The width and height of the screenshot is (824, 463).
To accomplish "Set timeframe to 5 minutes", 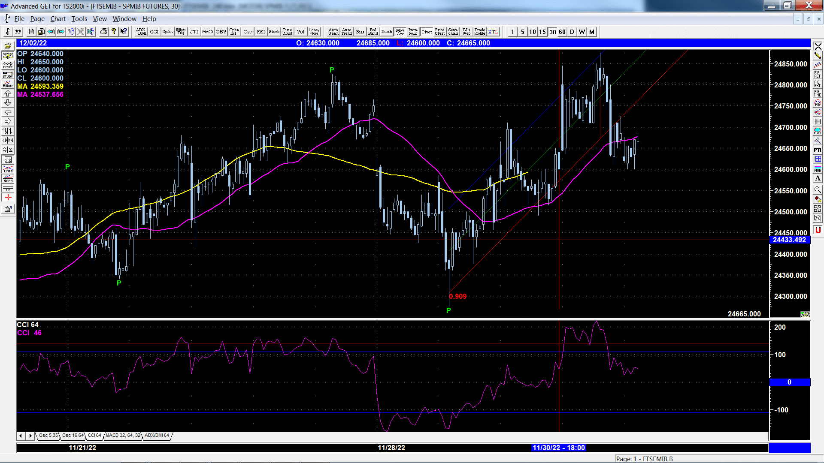I will coord(522,32).
